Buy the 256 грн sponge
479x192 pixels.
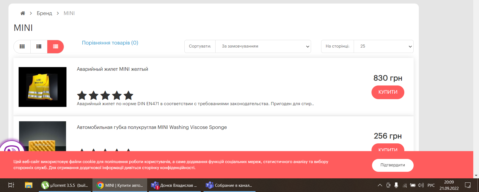point(388,147)
